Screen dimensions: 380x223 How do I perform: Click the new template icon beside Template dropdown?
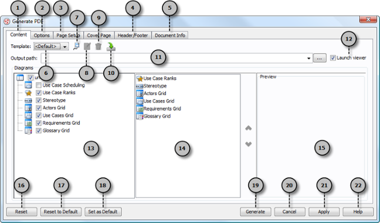click(76, 46)
